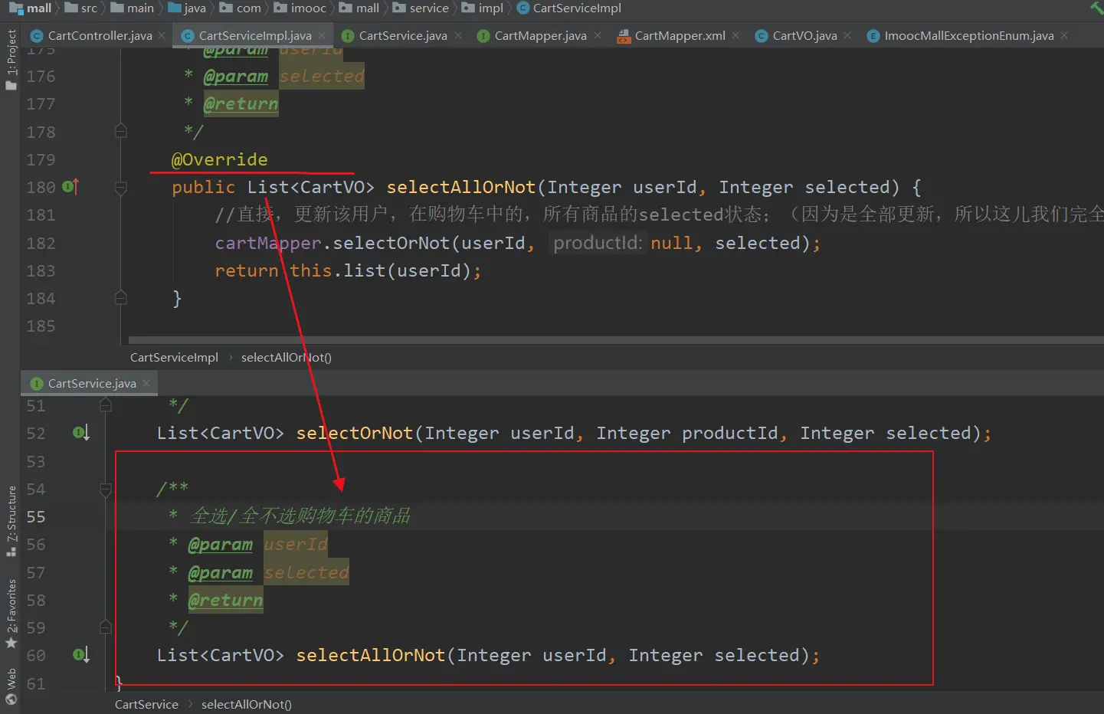
Task: Open the Project tool window
Action: click(11, 60)
